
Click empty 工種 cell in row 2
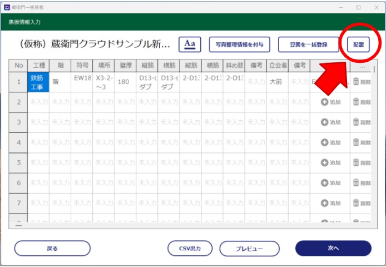pyautogui.click(x=38, y=102)
